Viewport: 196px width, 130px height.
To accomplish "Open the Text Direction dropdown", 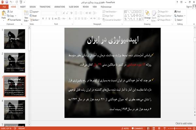I will (x=110, y=12).
